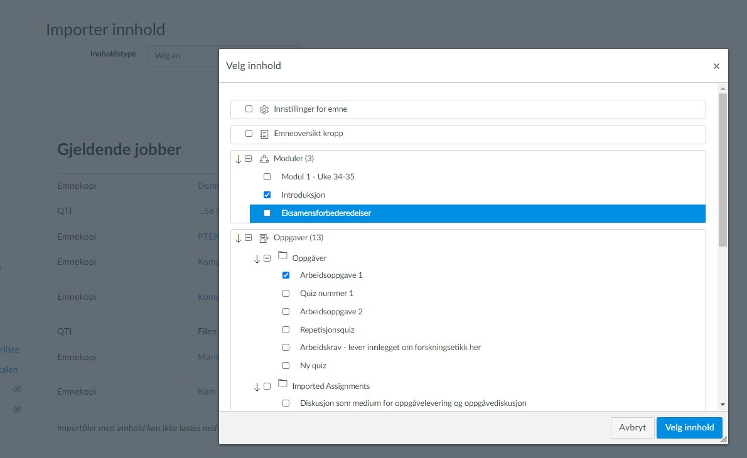Click the 'Gjeldende jobber' heading
This screenshot has height=458, width=747.
tap(119, 149)
